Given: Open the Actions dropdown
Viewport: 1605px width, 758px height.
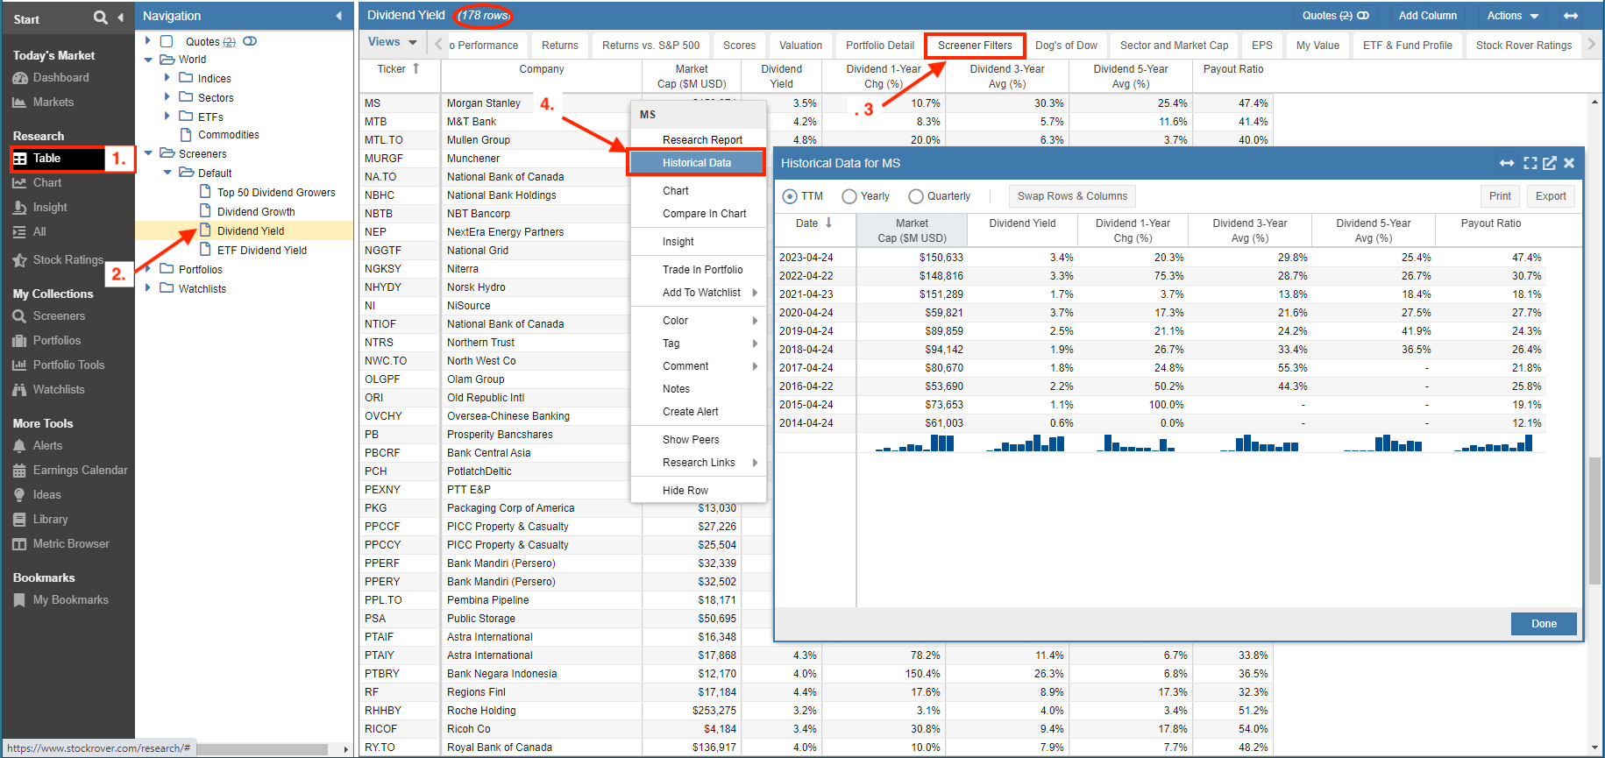Looking at the screenshot, I should click(1513, 16).
